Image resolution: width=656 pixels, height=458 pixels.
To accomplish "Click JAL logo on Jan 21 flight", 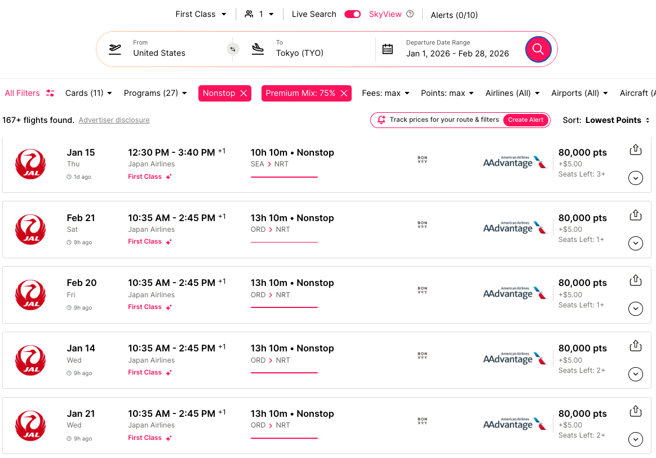I will 30,426.
